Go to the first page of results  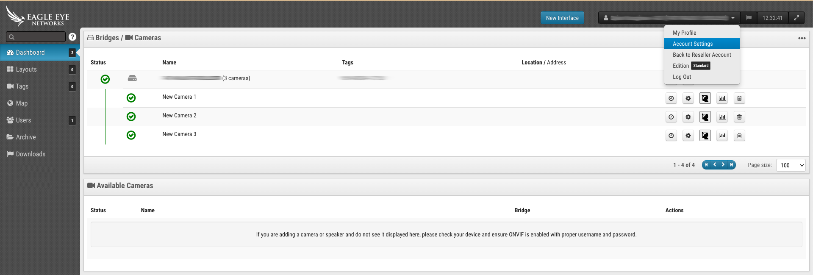[x=706, y=165]
